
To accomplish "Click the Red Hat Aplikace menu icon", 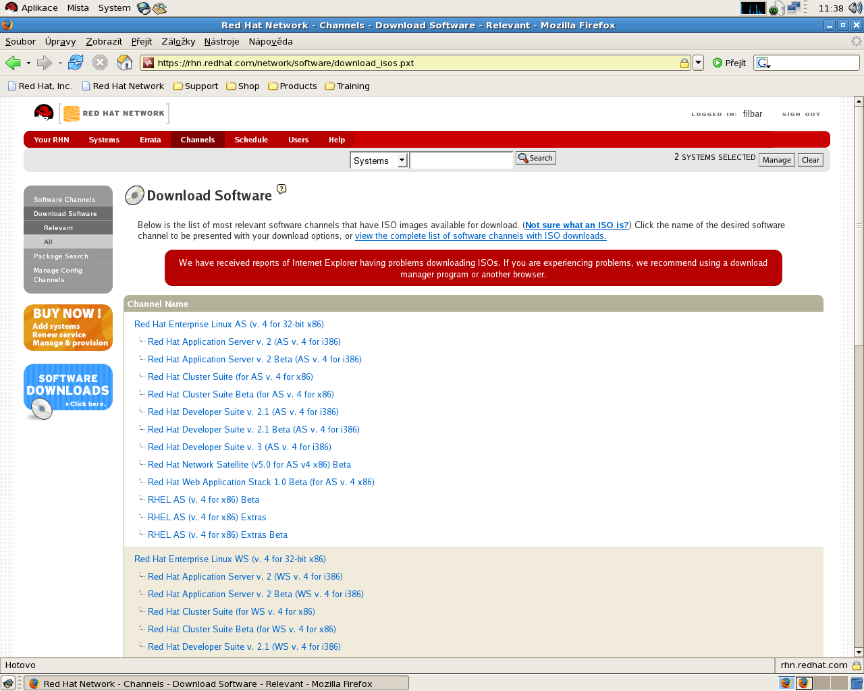I will pyautogui.click(x=11, y=8).
